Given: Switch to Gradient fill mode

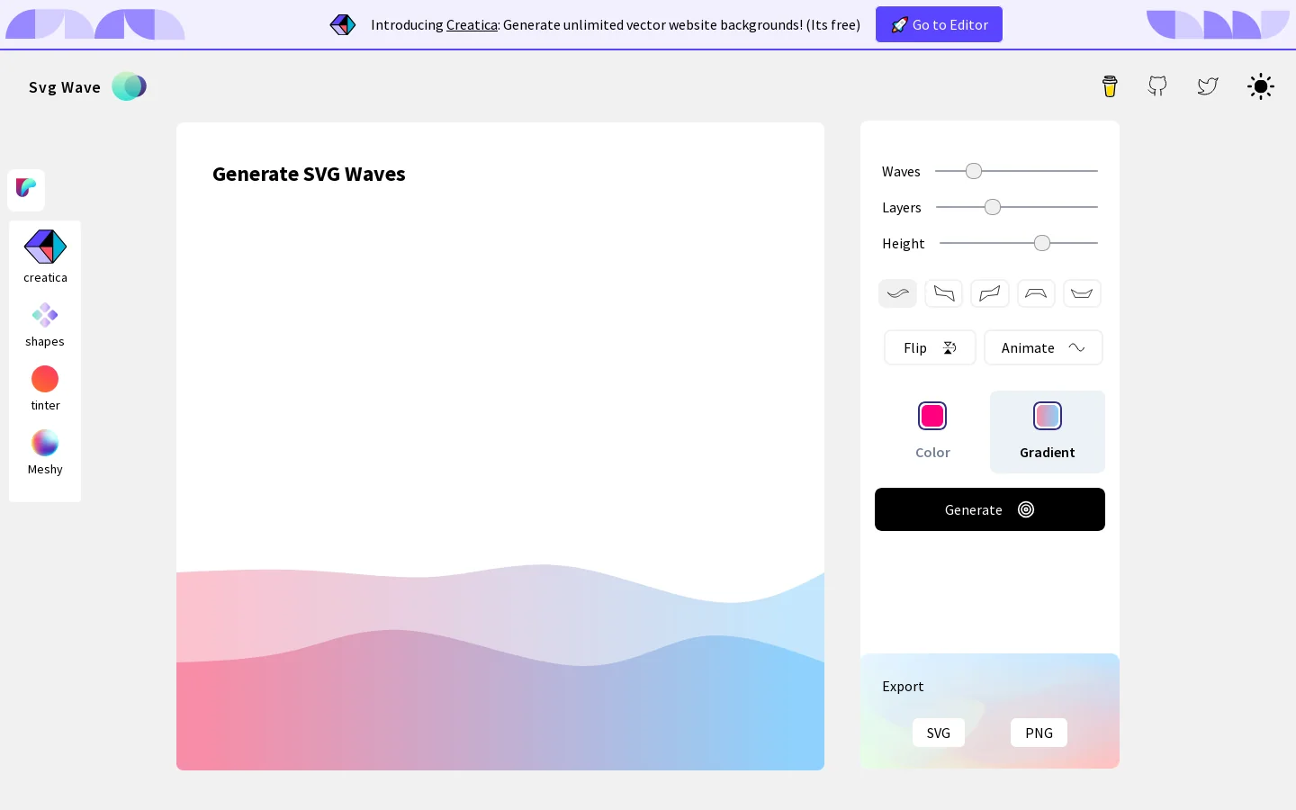Looking at the screenshot, I should [x=1048, y=432].
